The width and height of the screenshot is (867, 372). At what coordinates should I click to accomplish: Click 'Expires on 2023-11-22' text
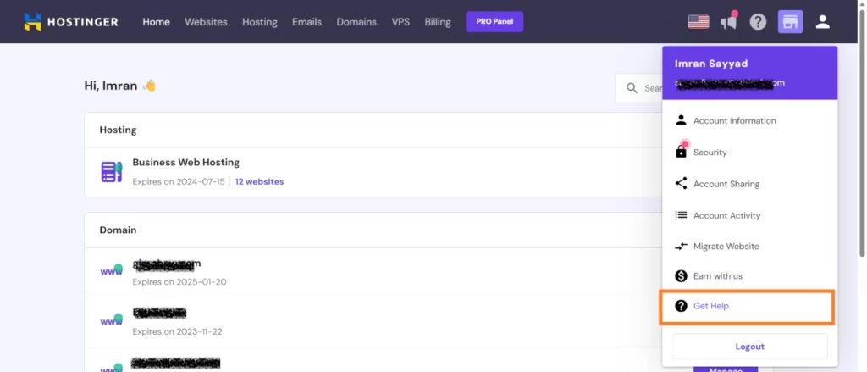click(x=177, y=331)
